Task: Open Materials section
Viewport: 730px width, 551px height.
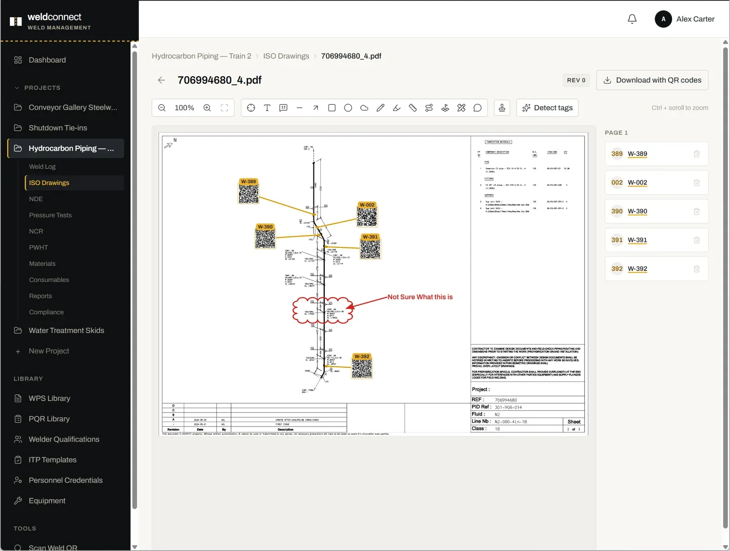Action: tap(74, 264)
